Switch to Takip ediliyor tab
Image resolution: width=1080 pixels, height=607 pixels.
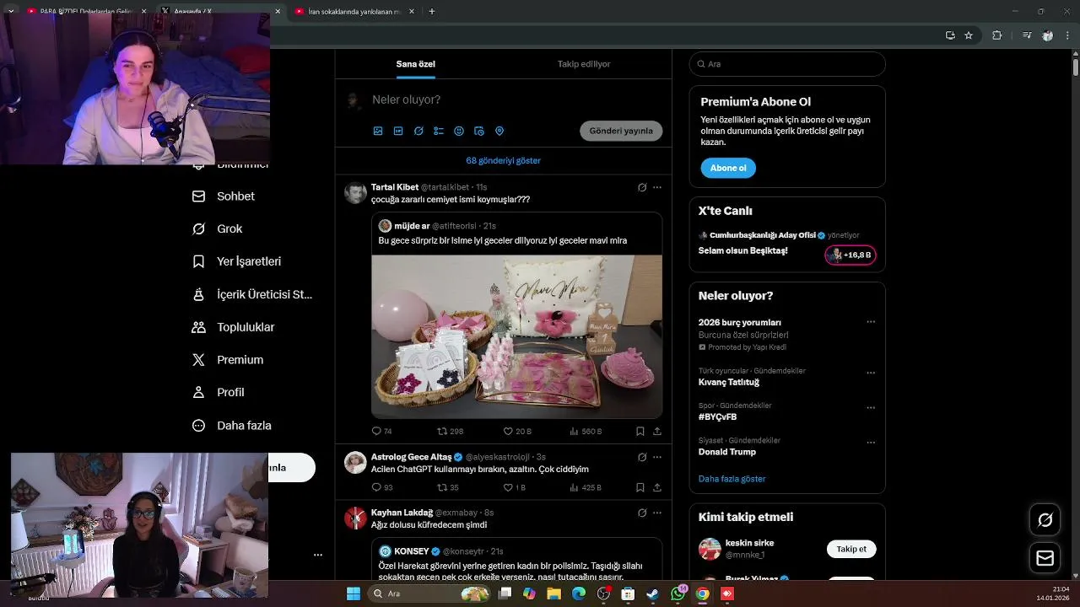(x=584, y=64)
